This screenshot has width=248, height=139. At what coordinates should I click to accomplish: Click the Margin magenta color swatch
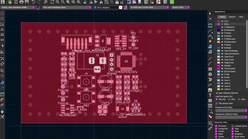[219, 66]
